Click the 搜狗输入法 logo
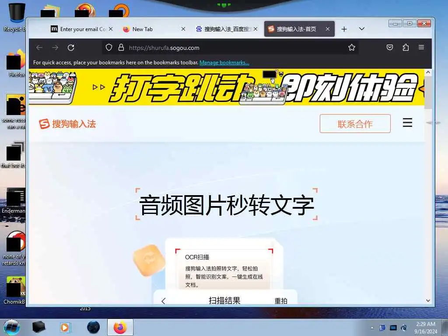This screenshot has width=448, height=336. coord(67,124)
